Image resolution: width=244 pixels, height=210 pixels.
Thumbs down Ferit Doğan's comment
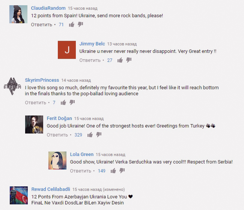[99, 135]
